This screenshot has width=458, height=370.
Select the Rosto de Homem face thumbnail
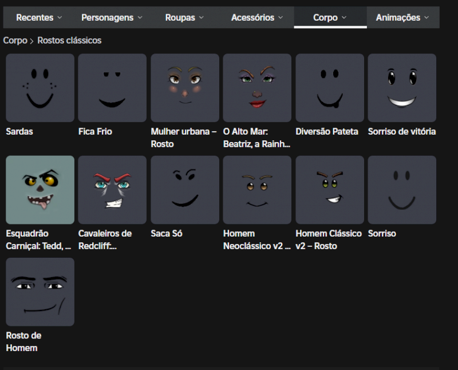tap(40, 292)
